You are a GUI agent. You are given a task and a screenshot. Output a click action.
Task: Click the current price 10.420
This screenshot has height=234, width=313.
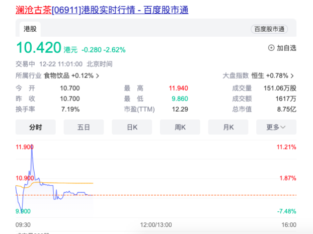point(39,47)
